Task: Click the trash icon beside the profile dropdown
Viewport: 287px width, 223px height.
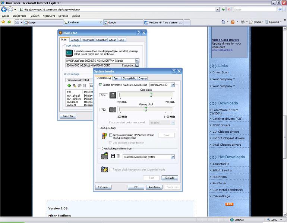Action: pyautogui.click(x=118, y=156)
